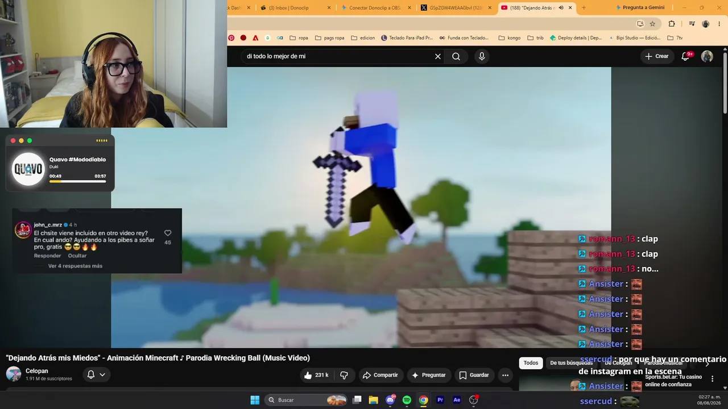The width and height of the screenshot is (728, 409).
Task: Open the 'kongo' bookmarks folder
Action: click(510, 38)
